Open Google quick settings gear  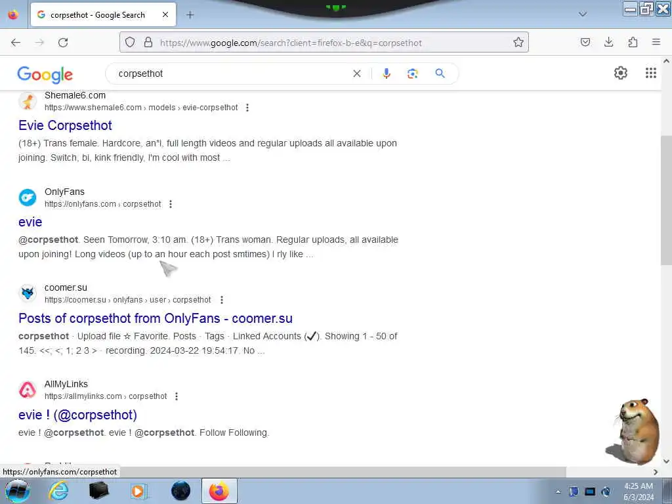[x=621, y=73]
